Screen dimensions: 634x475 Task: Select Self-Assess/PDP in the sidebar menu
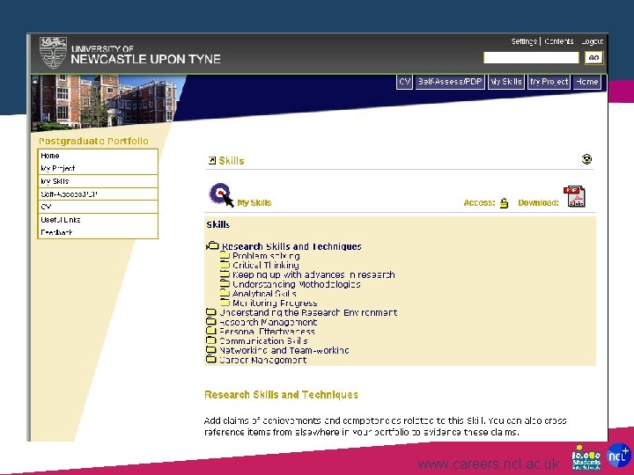point(98,194)
